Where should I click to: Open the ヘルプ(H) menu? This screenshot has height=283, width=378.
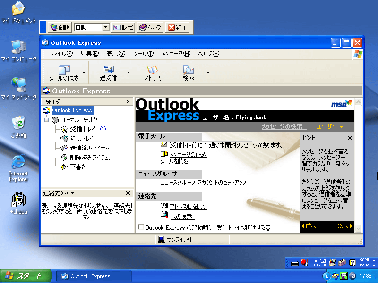tap(209, 54)
